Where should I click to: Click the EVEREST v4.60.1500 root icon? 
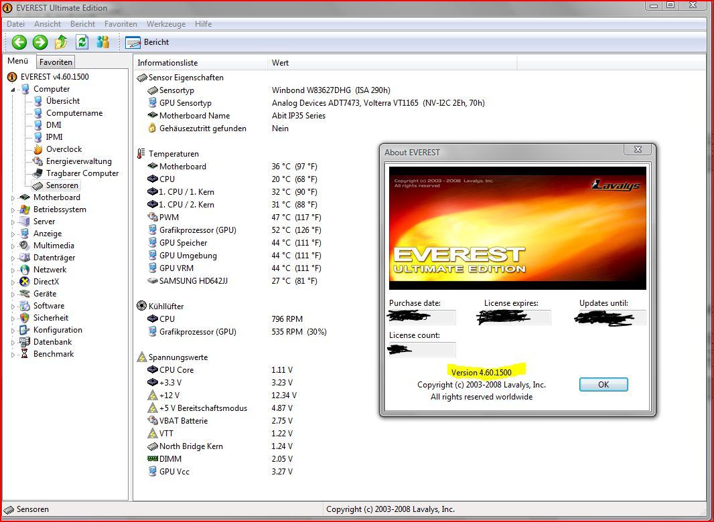(x=12, y=77)
